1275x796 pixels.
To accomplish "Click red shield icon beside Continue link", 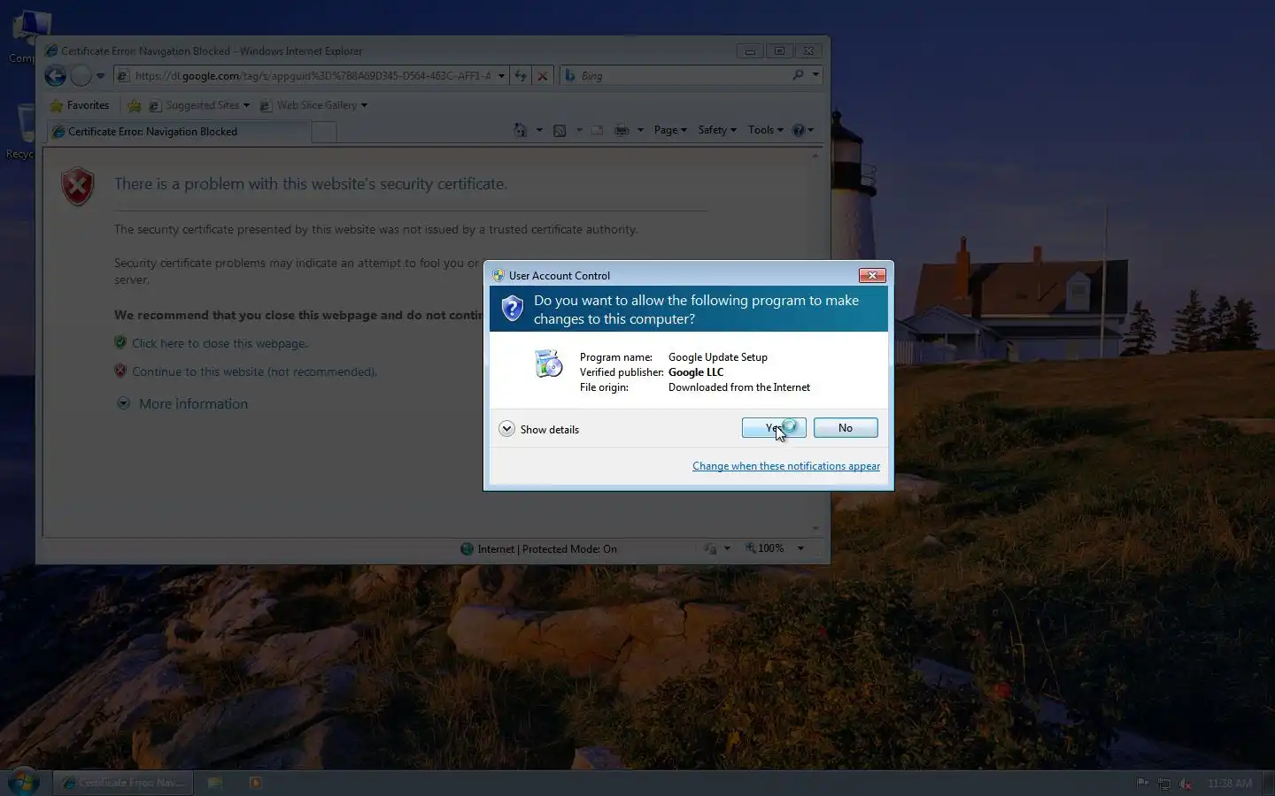I will pyautogui.click(x=120, y=371).
